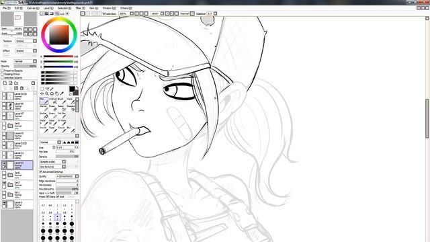Select the Bucket fill tool
The image size is (430, 242).
coord(44,115)
